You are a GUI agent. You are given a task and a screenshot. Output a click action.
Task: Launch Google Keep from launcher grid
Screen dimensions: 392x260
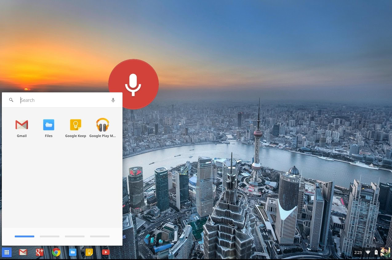click(75, 128)
